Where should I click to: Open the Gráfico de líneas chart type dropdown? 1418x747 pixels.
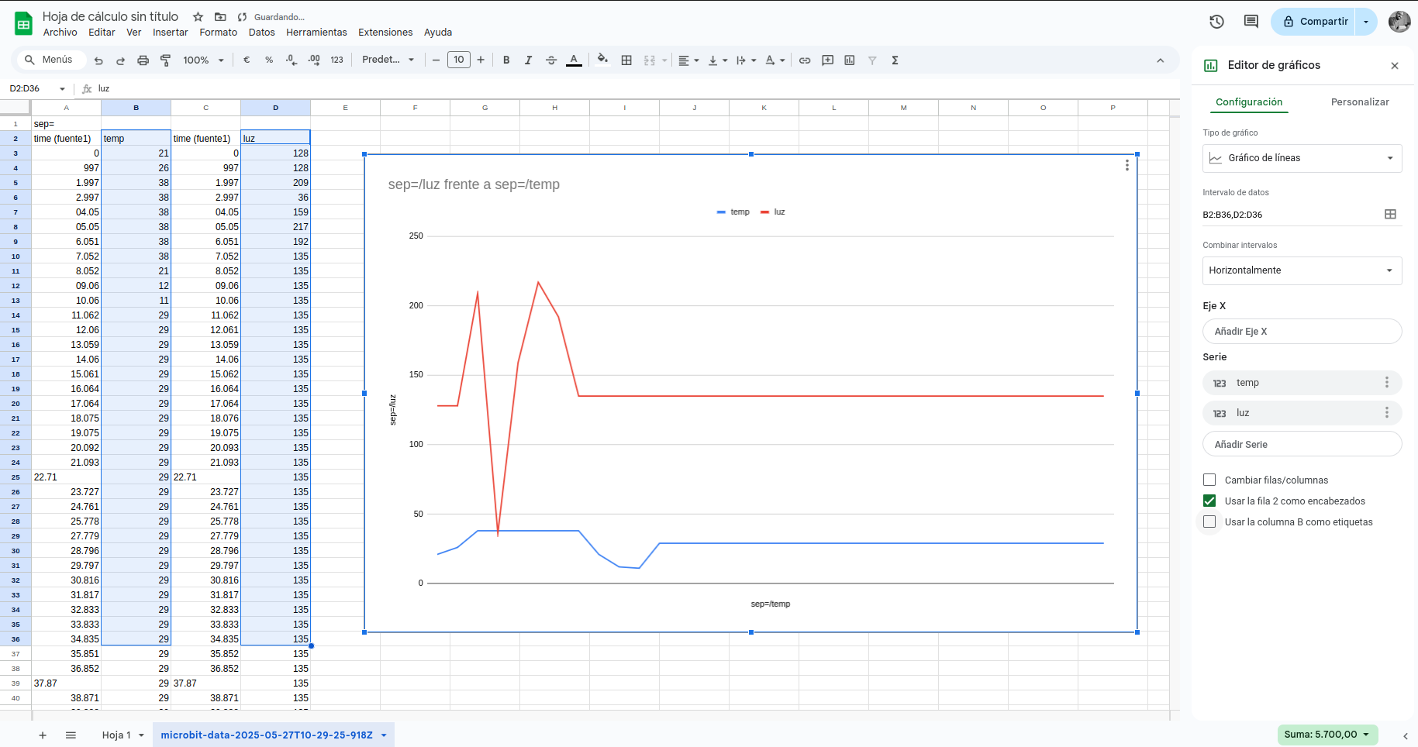point(1302,158)
